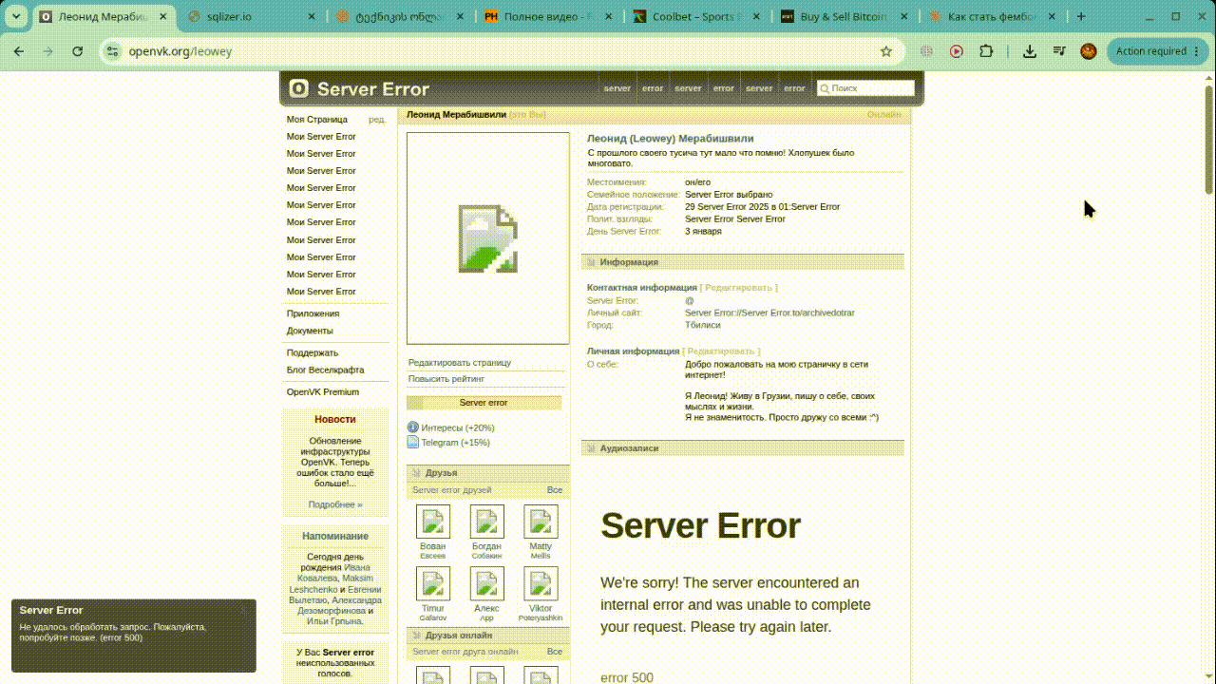
Task: Switch to the Georgian-titled tab
Action: click(397, 16)
